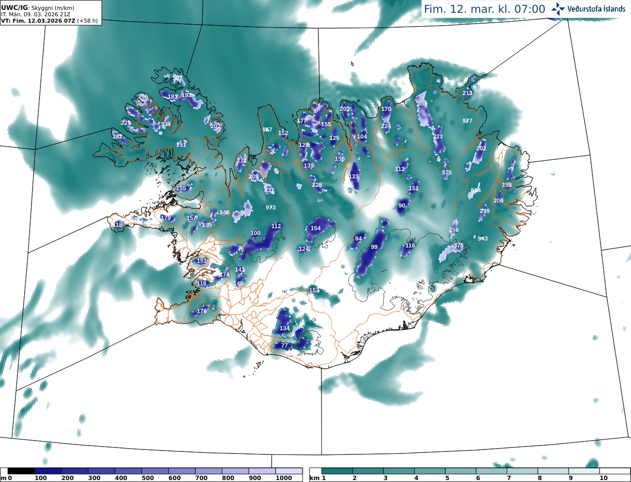Viewport: 631px width, 482px height.
Task: Click the visibility value 206 on the map
Action: (x=498, y=201)
